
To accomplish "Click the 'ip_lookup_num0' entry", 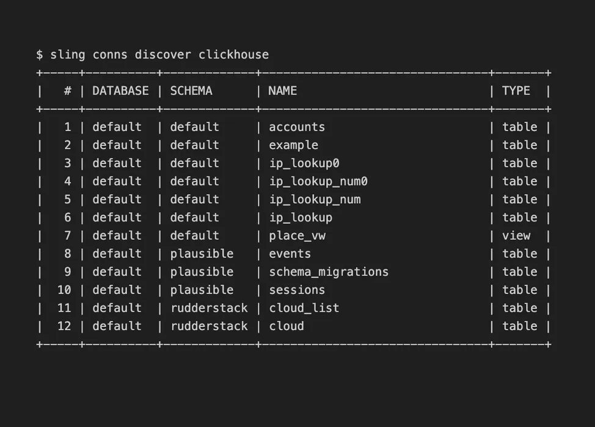I will point(318,181).
